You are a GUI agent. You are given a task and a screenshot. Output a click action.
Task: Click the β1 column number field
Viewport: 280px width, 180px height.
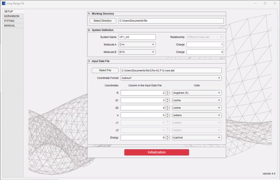[x=143, y=100]
